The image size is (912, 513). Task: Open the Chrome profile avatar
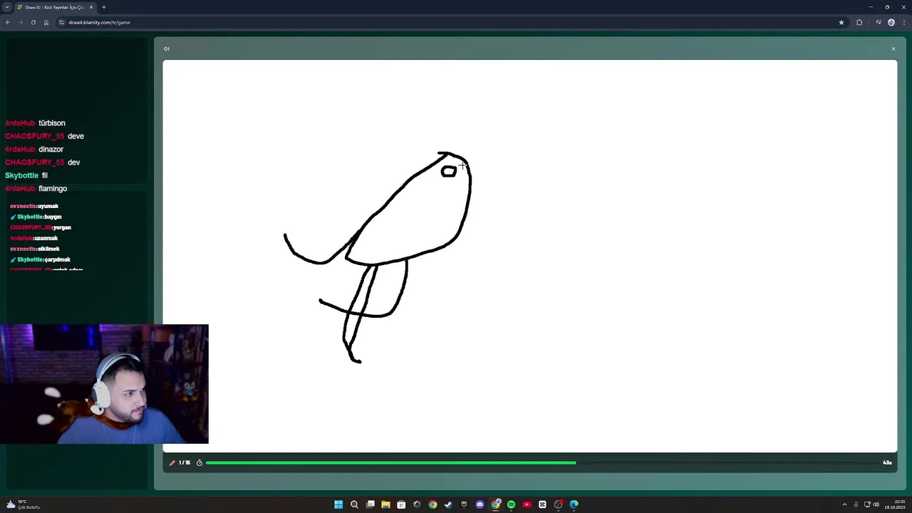(891, 22)
